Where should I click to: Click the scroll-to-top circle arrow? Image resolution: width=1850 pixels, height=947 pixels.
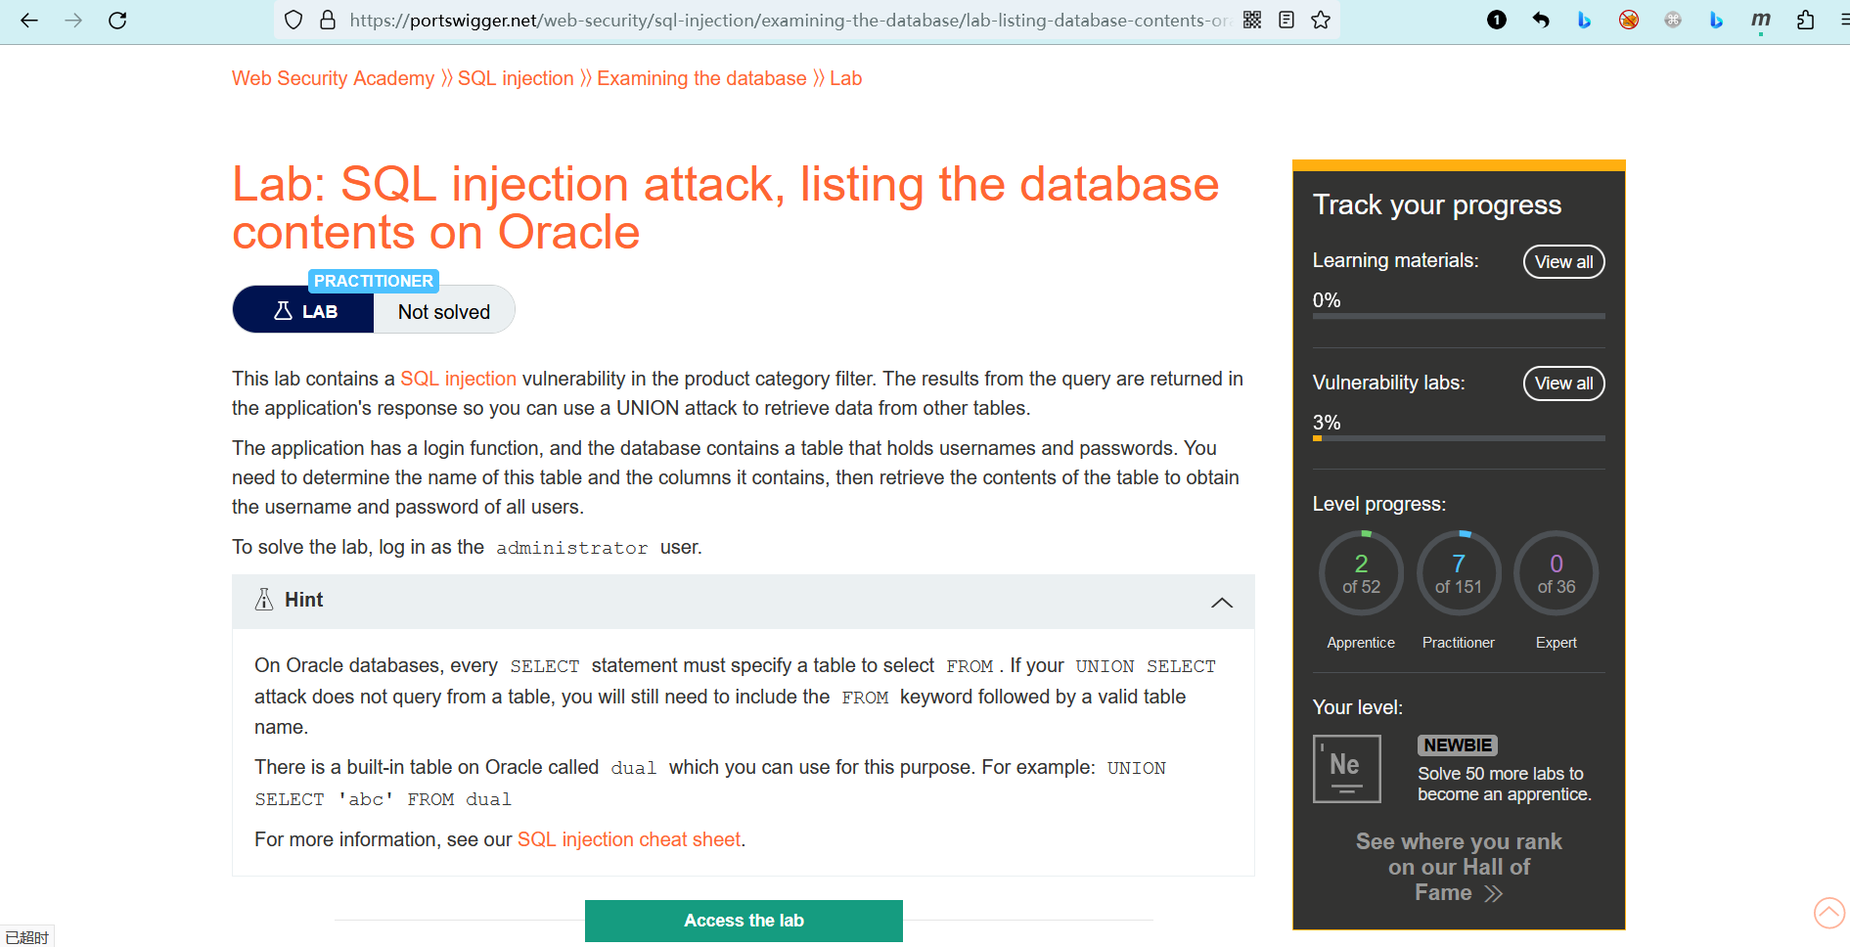click(x=1828, y=913)
